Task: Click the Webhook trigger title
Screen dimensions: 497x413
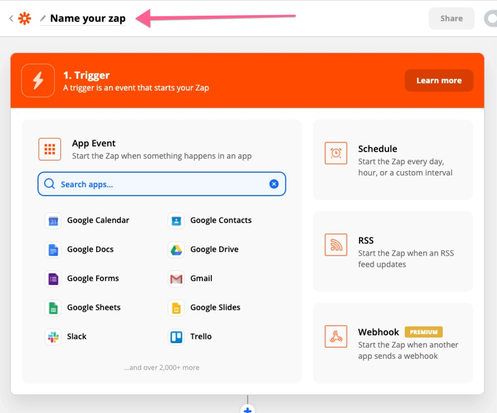Action: 378,332
